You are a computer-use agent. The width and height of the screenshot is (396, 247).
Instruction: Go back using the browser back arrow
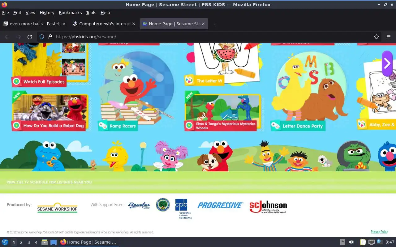click(7, 37)
